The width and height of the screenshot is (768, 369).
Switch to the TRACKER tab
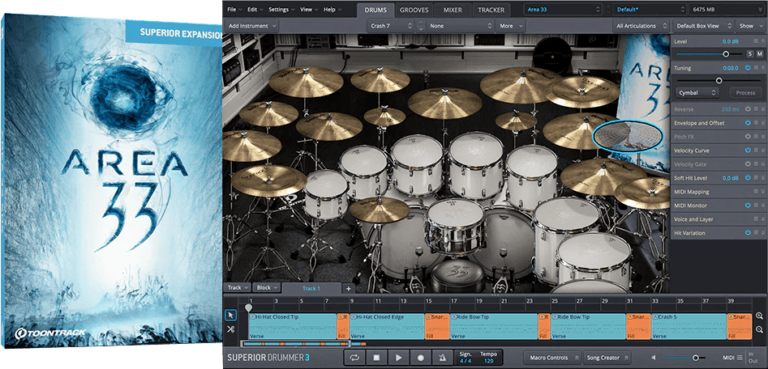pos(491,10)
